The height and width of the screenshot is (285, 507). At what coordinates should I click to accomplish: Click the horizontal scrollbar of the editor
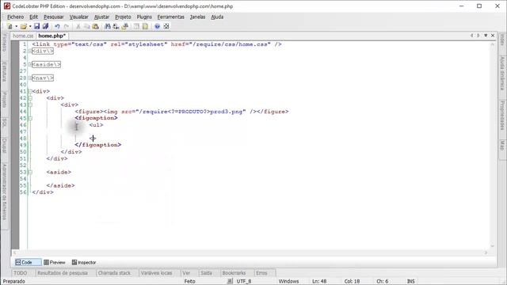click(250, 253)
